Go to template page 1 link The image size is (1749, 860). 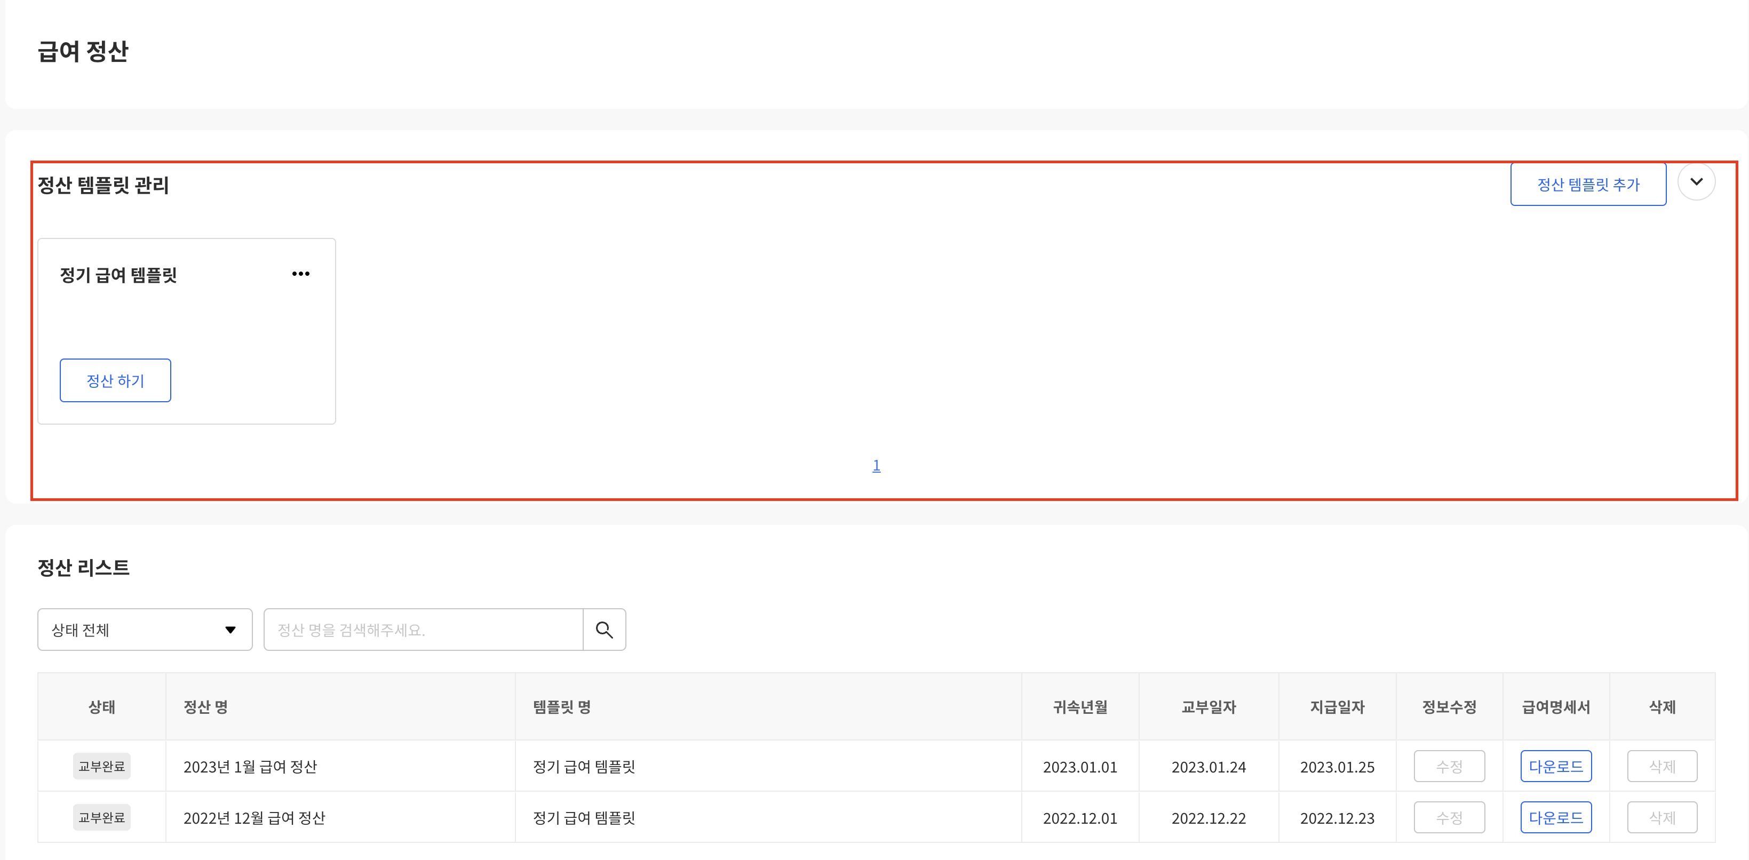coord(877,465)
